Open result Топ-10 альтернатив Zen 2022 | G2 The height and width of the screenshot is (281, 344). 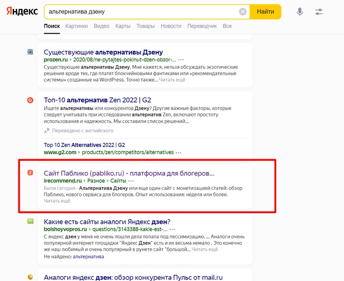pyautogui.click(x=97, y=100)
